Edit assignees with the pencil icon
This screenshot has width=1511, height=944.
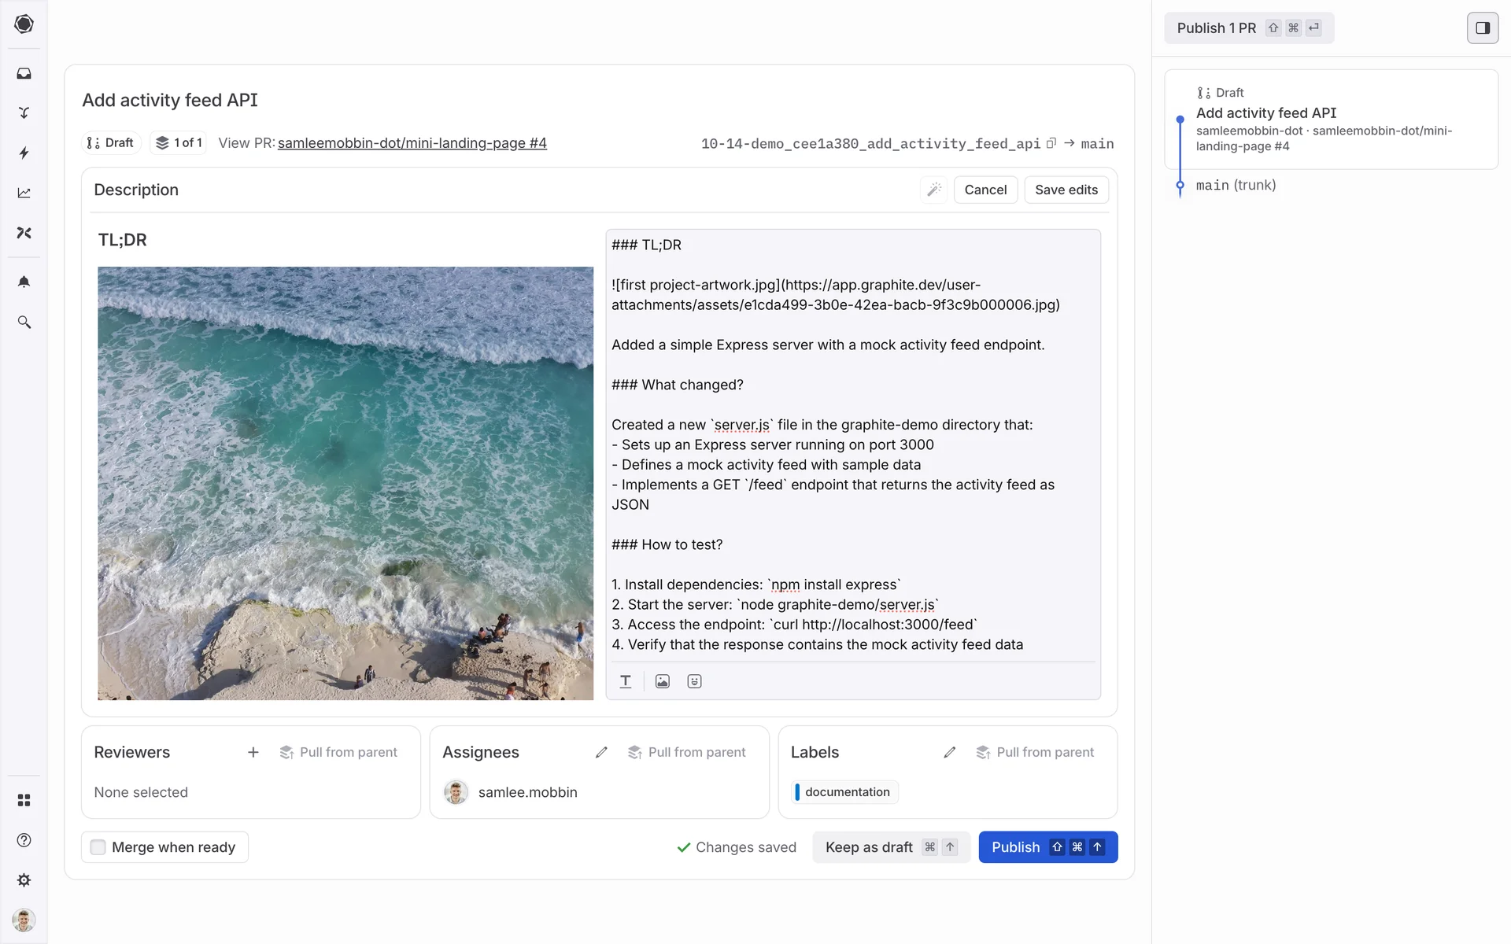click(601, 752)
